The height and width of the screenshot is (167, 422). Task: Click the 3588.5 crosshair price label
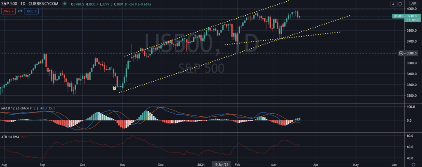click(412, 53)
